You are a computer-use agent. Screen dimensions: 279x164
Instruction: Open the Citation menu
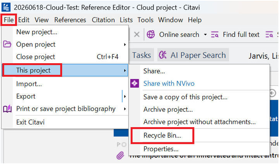tap(103, 20)
